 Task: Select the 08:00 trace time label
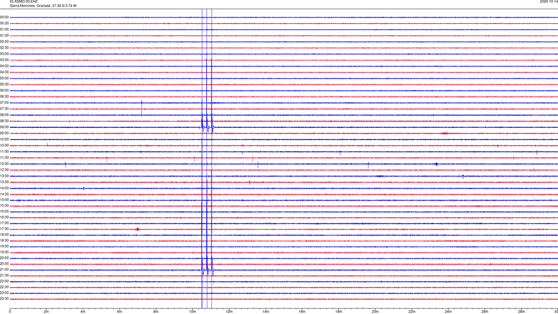[4, 115]
